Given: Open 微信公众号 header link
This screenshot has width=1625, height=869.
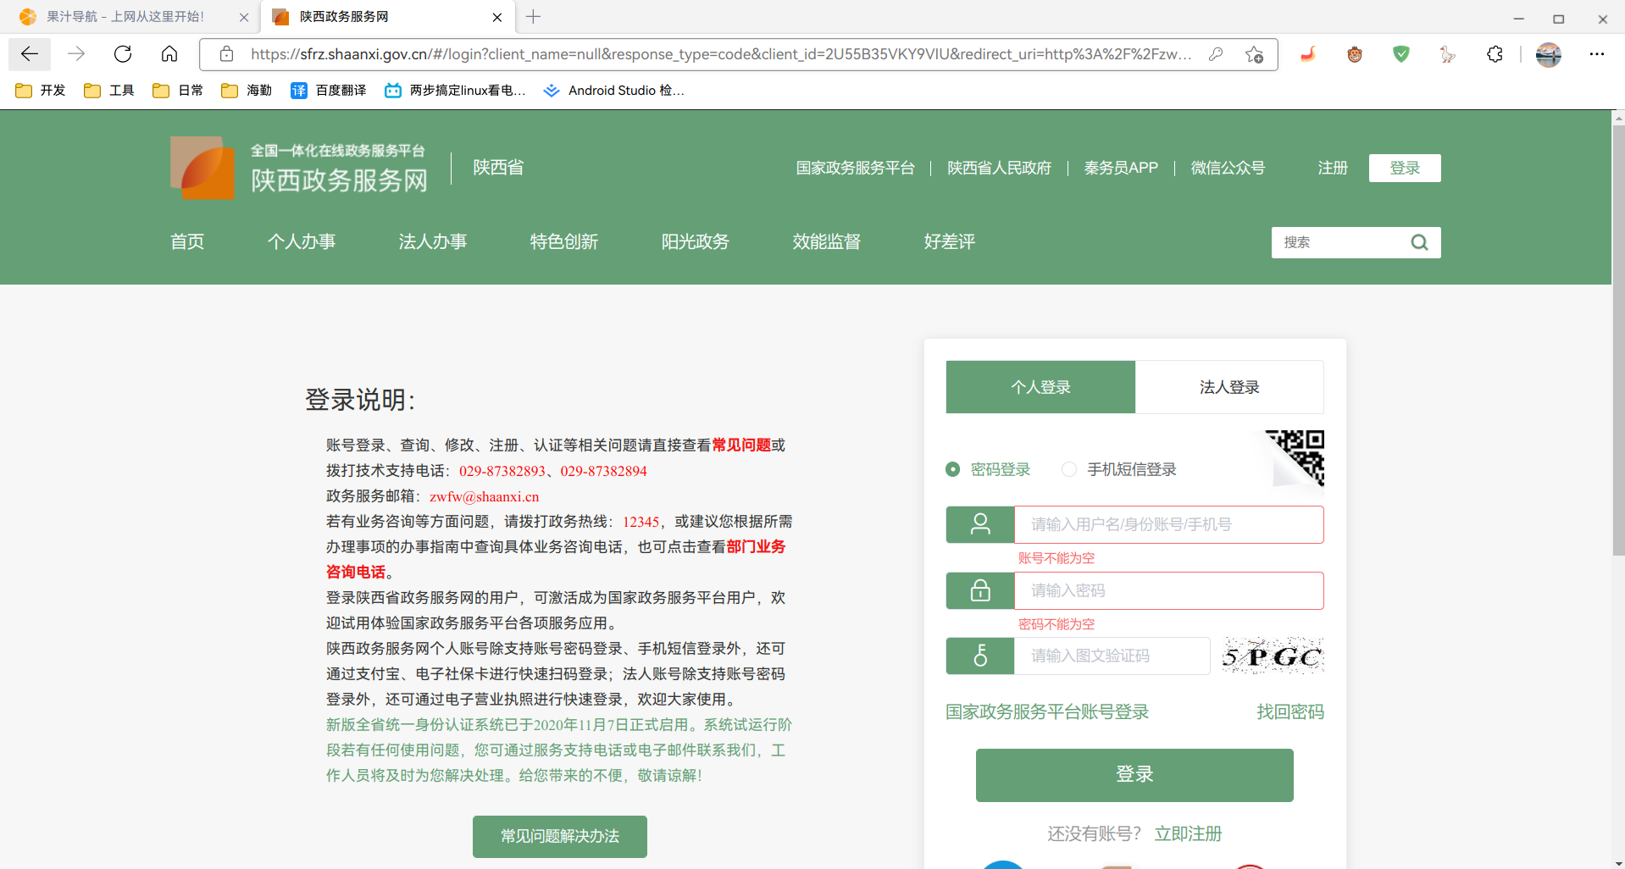Looking at the screenshot, I should tap(1228, 168).
